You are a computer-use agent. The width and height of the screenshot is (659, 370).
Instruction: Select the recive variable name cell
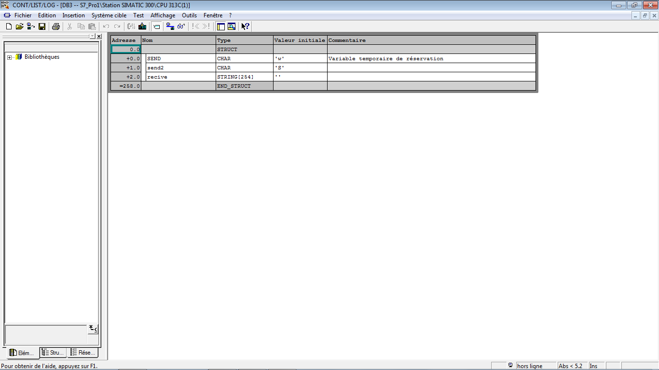(180, 77)
